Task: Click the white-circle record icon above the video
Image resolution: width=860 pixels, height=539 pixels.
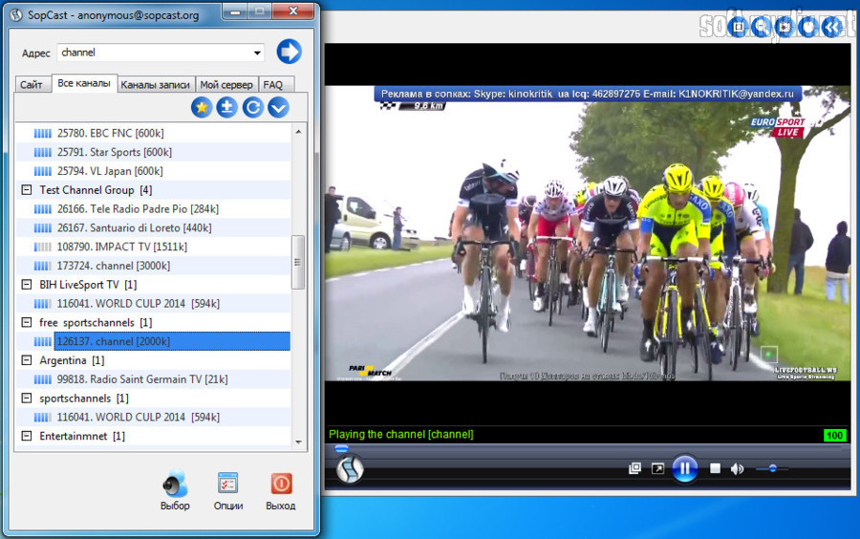Action: [x=808, y=27]
